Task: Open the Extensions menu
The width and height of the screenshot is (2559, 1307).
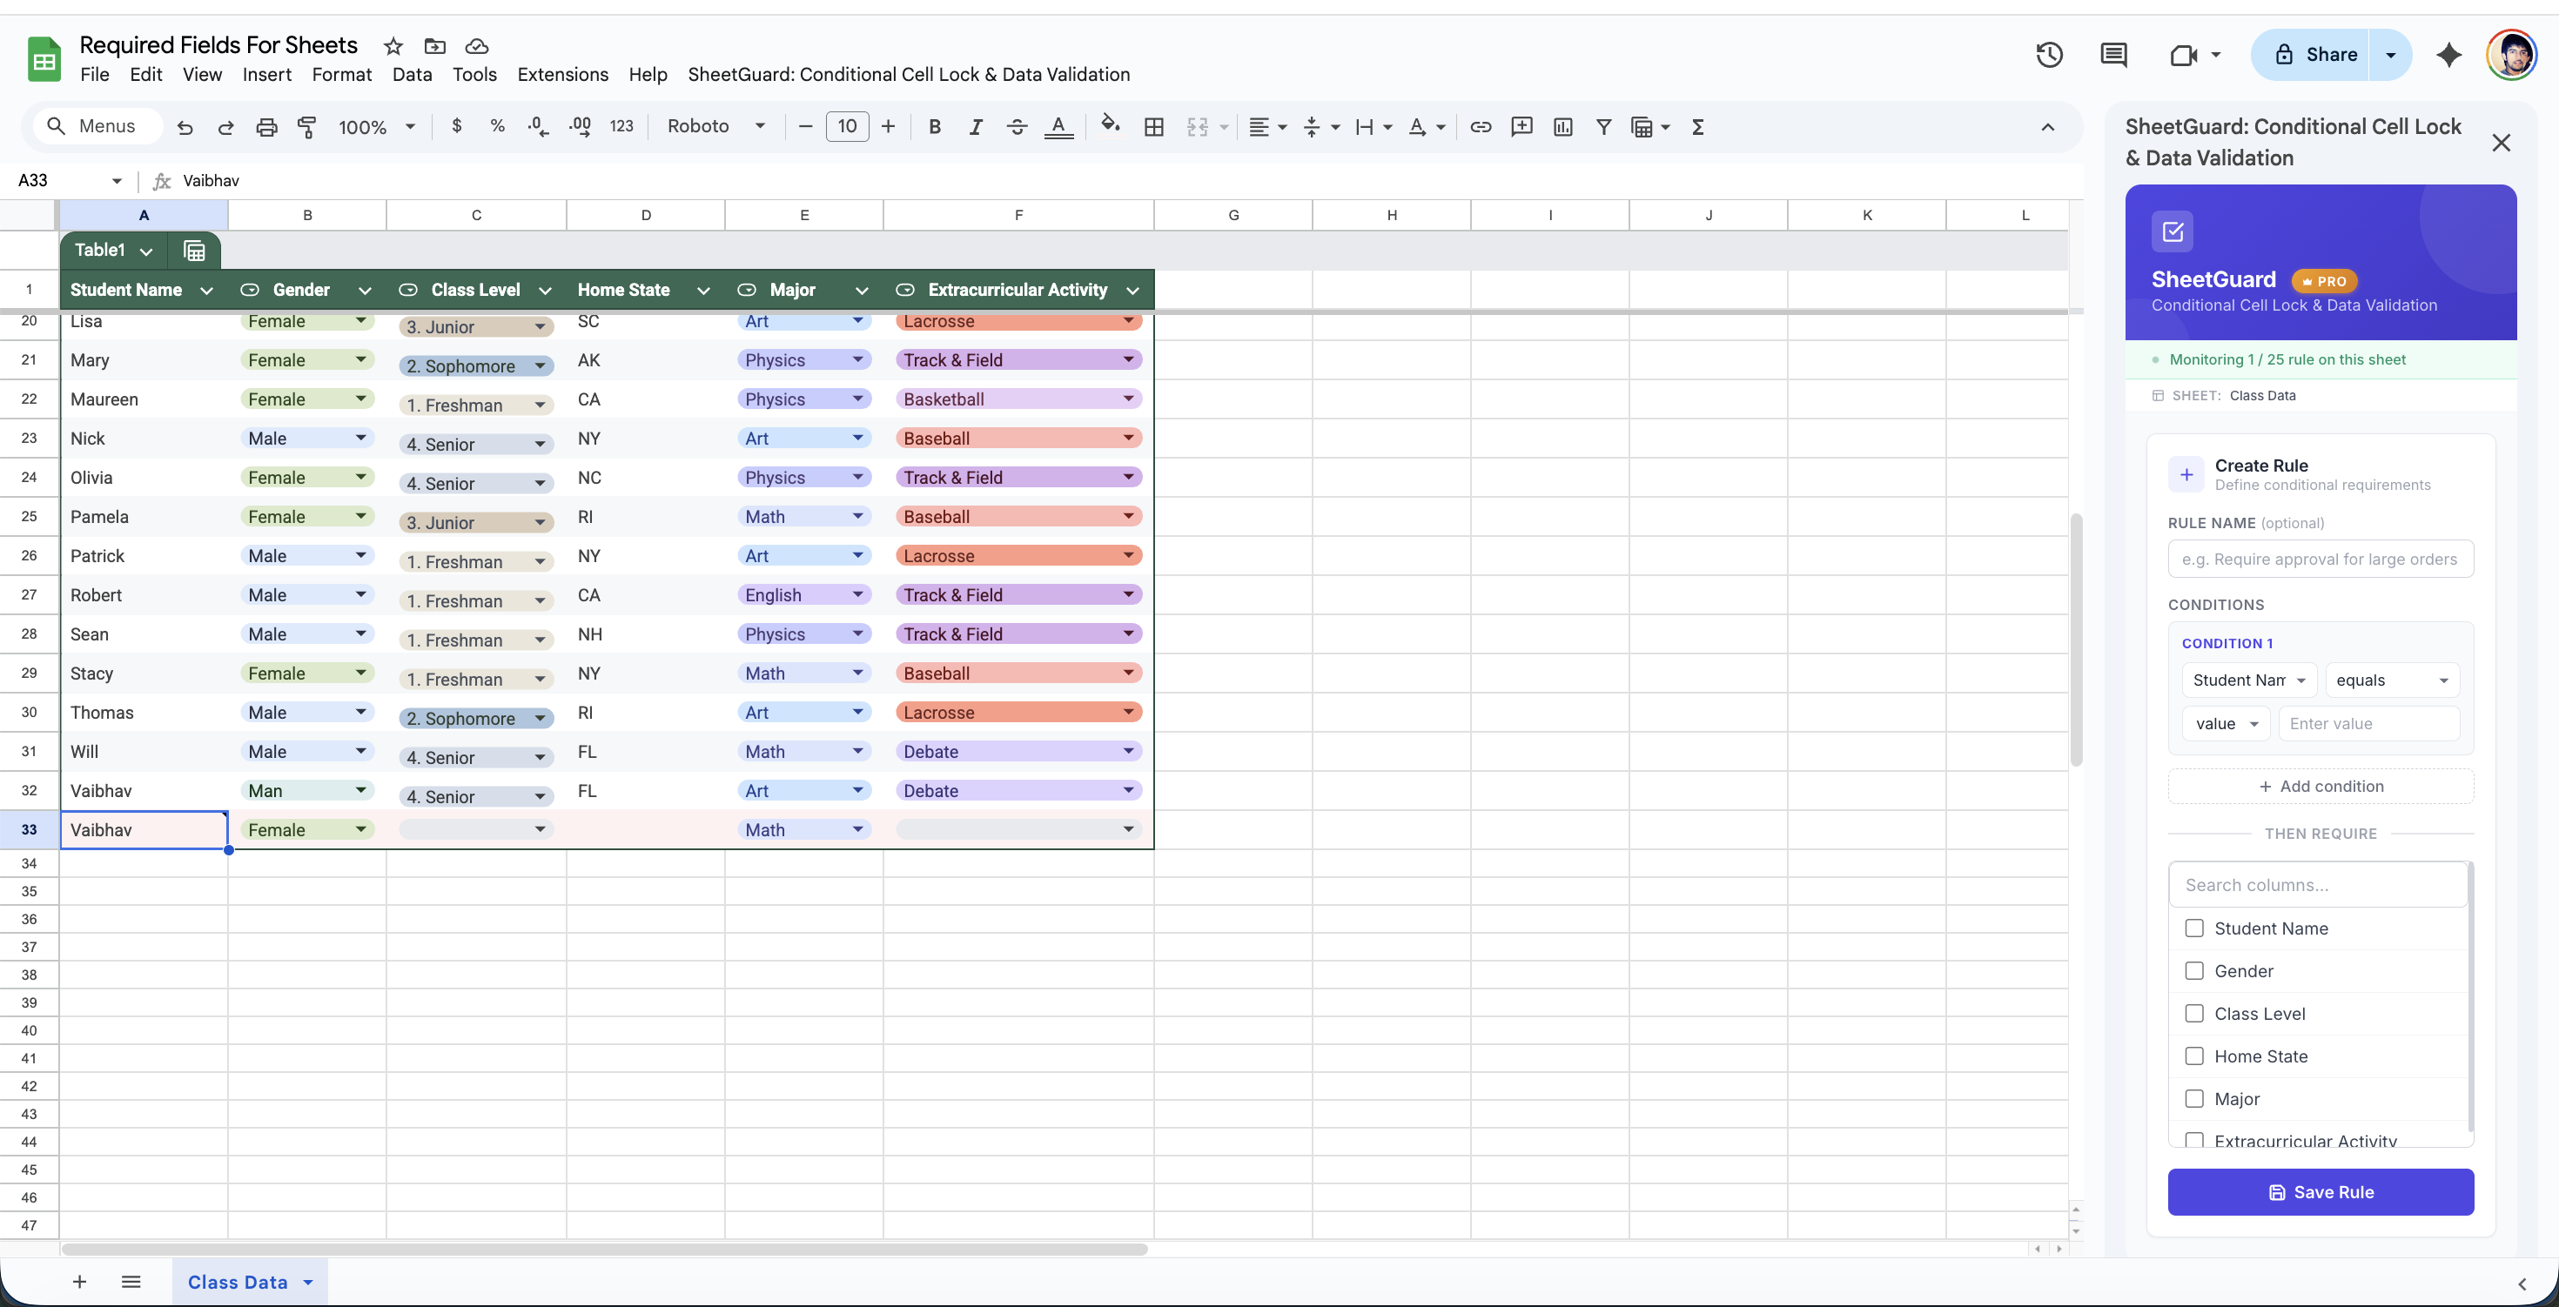Action: tap(561, 75)
